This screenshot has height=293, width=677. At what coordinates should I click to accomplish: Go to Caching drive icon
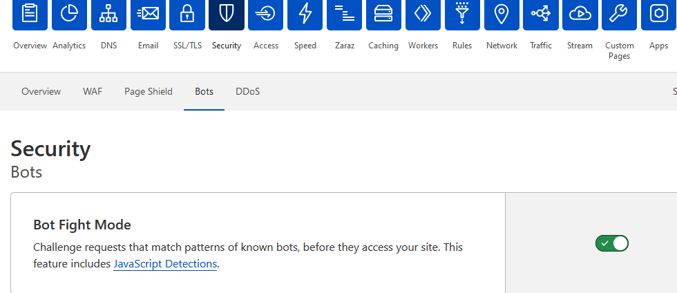tap(383, 14)
